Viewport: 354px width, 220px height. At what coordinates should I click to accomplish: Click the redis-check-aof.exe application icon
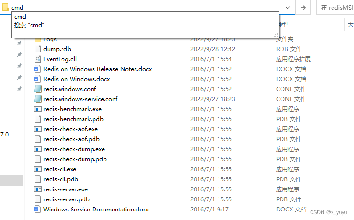click(x=38, y=129)
